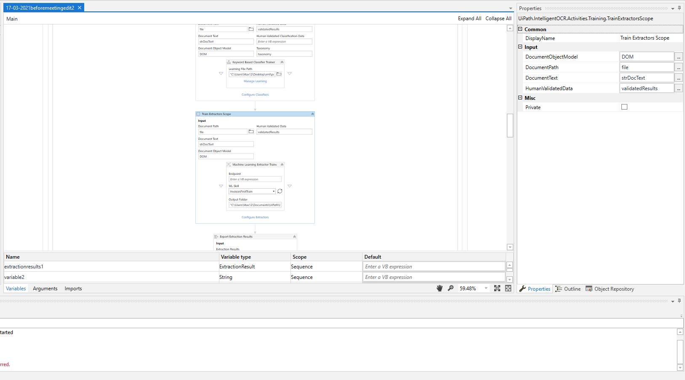The width and height of the screenshot is (685, 380).
Task: Pin the bottom Output panel
Action: click(x=679, y=301)
